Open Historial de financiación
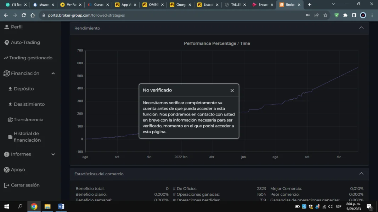Screen dimensions: 378x212 [x=27, y=137]
